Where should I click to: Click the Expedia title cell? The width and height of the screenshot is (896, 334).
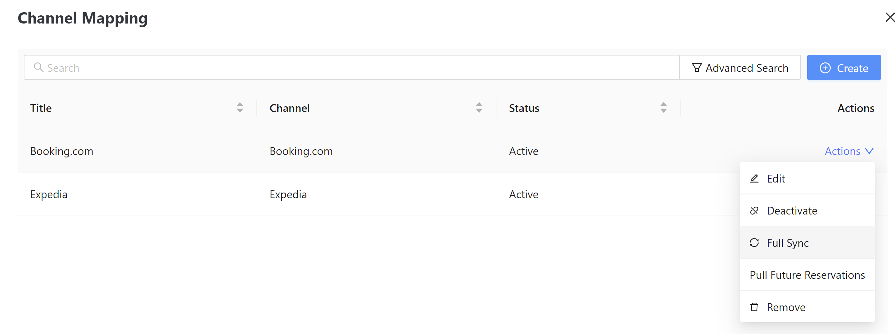(49, 194)
